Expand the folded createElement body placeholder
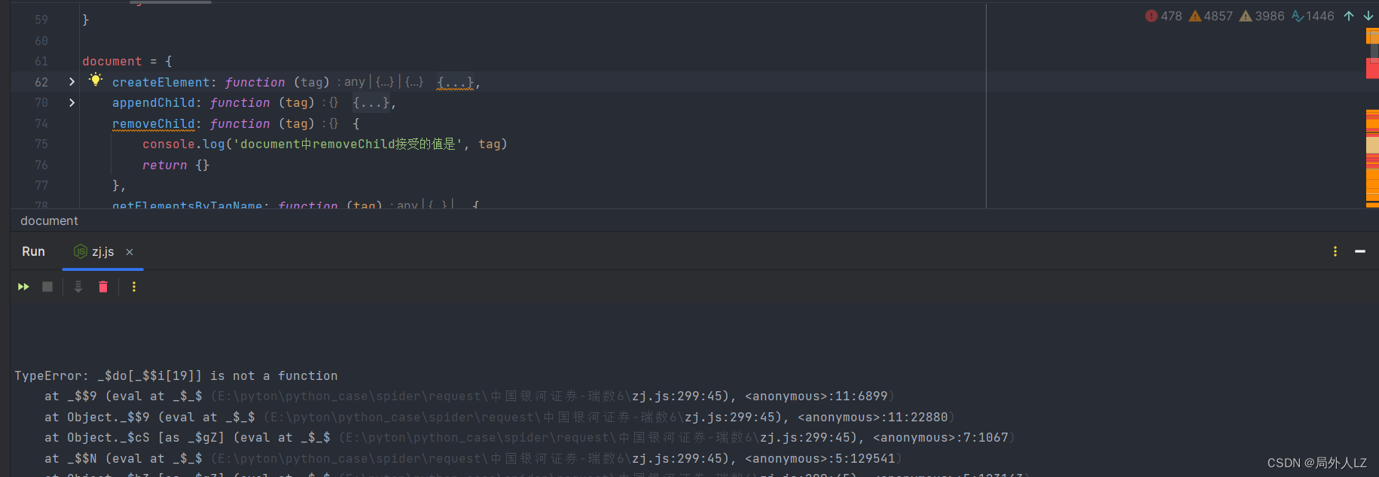Viewport: 1379px width, 477px height. (456, 82)
